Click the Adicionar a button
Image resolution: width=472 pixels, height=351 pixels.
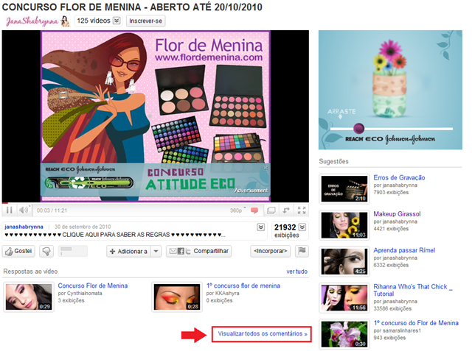pyautogui.click(x=128, y=252)
